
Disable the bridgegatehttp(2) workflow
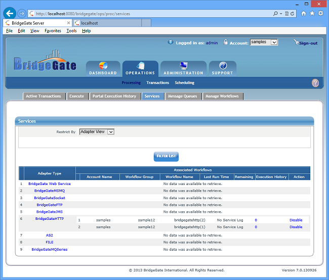[x=296, y=220]
